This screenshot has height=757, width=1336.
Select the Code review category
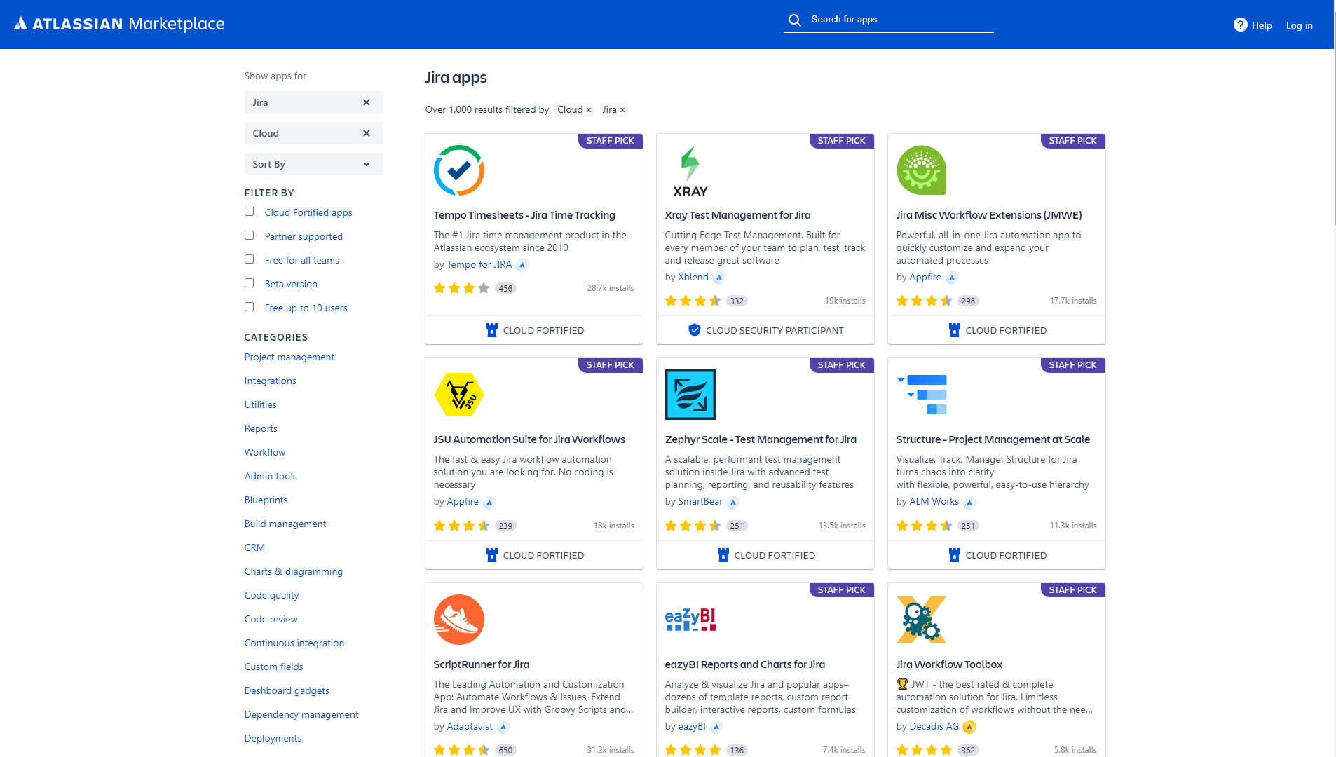click(271, 619)
